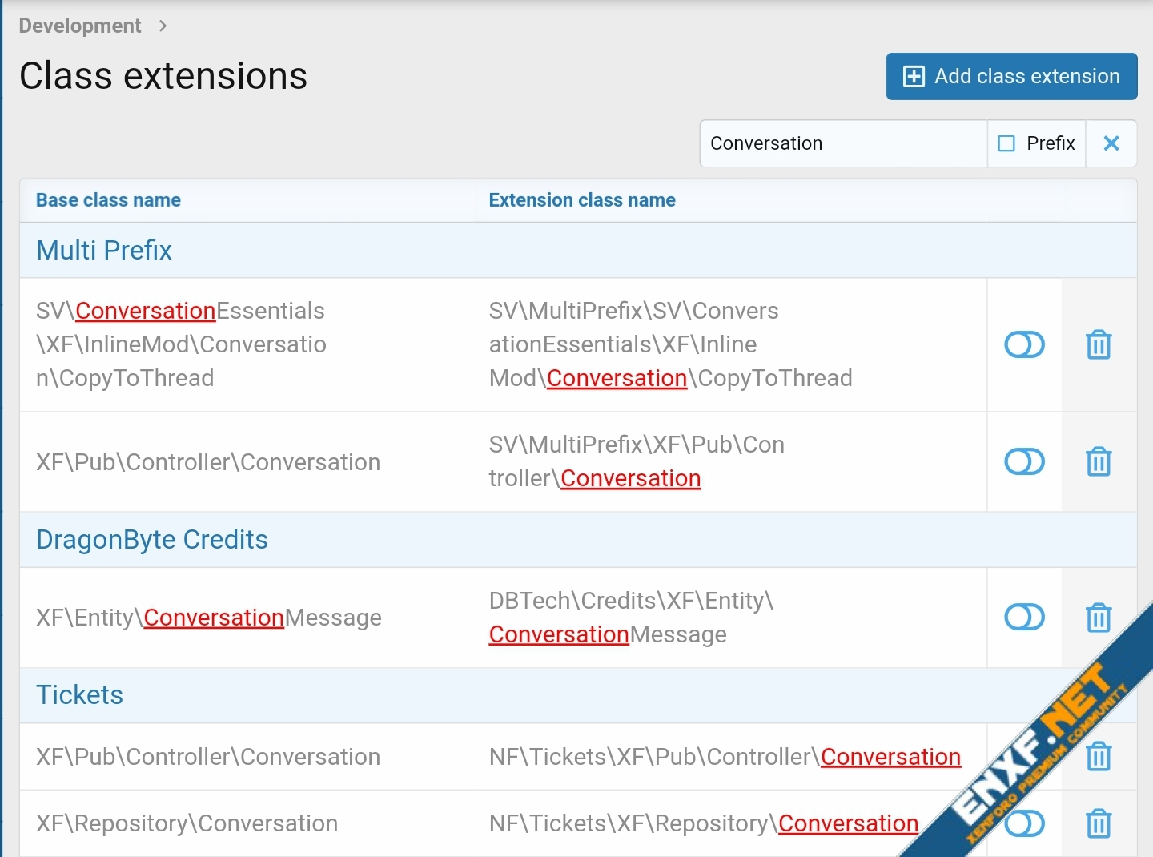This screenshot has width=1153, height=857.
Task: Open the NF\Tickets\XF\Pub\Controller\Conversation extension entry
Action: click(x=725, y=757)
